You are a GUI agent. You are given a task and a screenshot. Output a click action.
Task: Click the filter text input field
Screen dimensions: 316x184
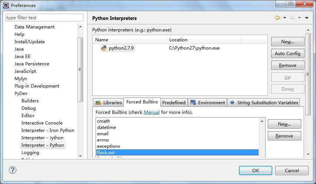coord(44,18)
